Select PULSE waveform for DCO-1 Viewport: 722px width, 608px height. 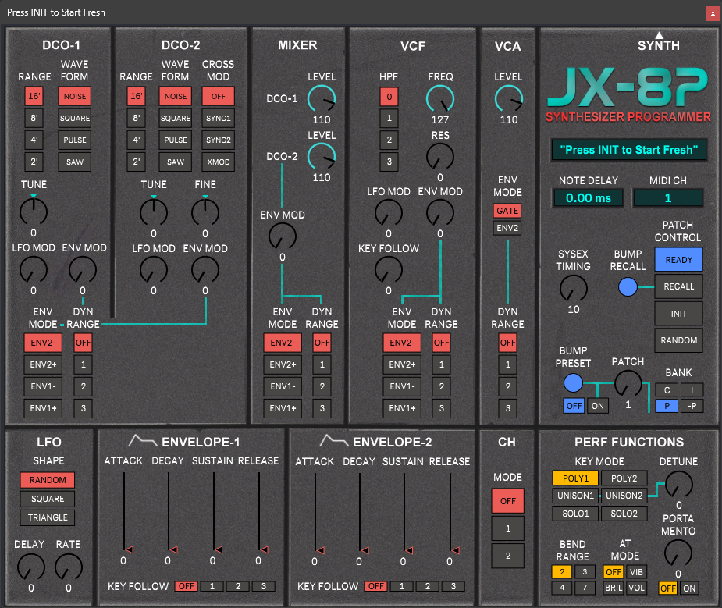(x=75, y=140)
